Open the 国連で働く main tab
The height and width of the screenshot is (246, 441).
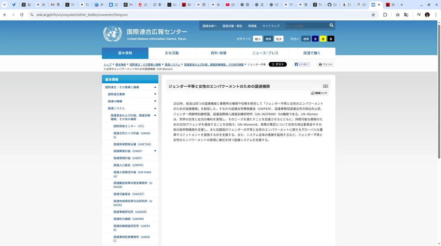point(312,53)
